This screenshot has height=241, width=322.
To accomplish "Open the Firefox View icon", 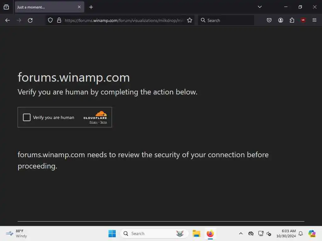I will pyautogui.click(x=6, y=7).
